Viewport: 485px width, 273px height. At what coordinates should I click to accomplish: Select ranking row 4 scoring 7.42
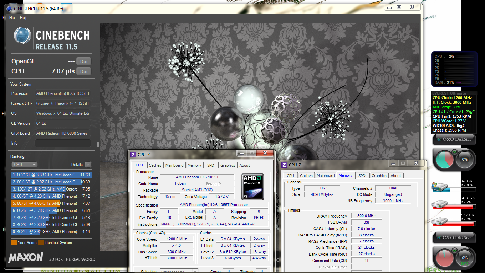pyautogui.click(x=51, y=196)
